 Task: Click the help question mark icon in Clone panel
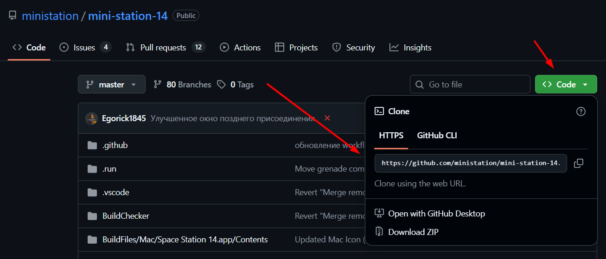point(580,111)
